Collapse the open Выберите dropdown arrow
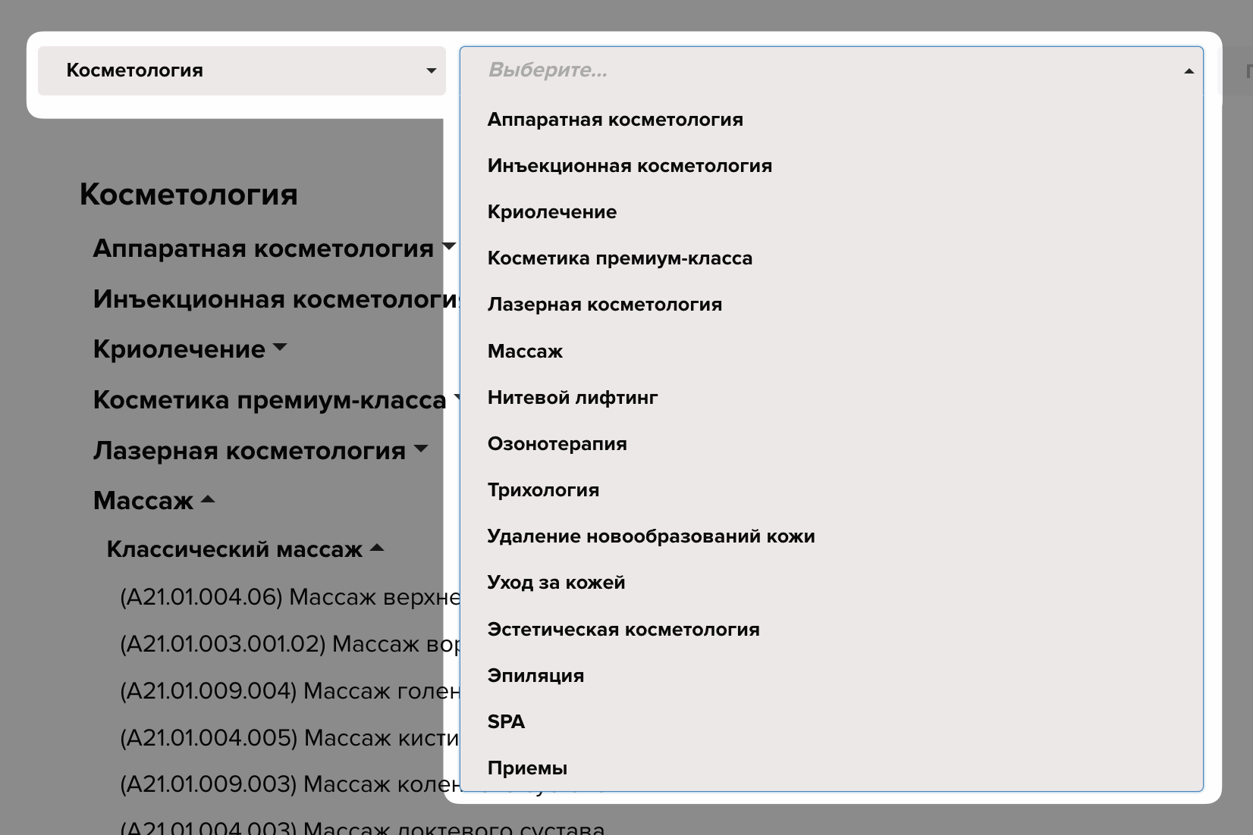Image resolution: width=1253 pixels, height=835 pixels. point(1188,71)
